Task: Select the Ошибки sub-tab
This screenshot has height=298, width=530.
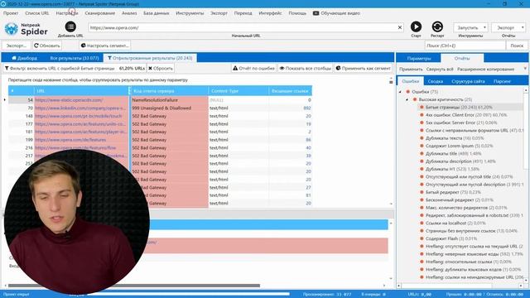Action: pos(411,81)
